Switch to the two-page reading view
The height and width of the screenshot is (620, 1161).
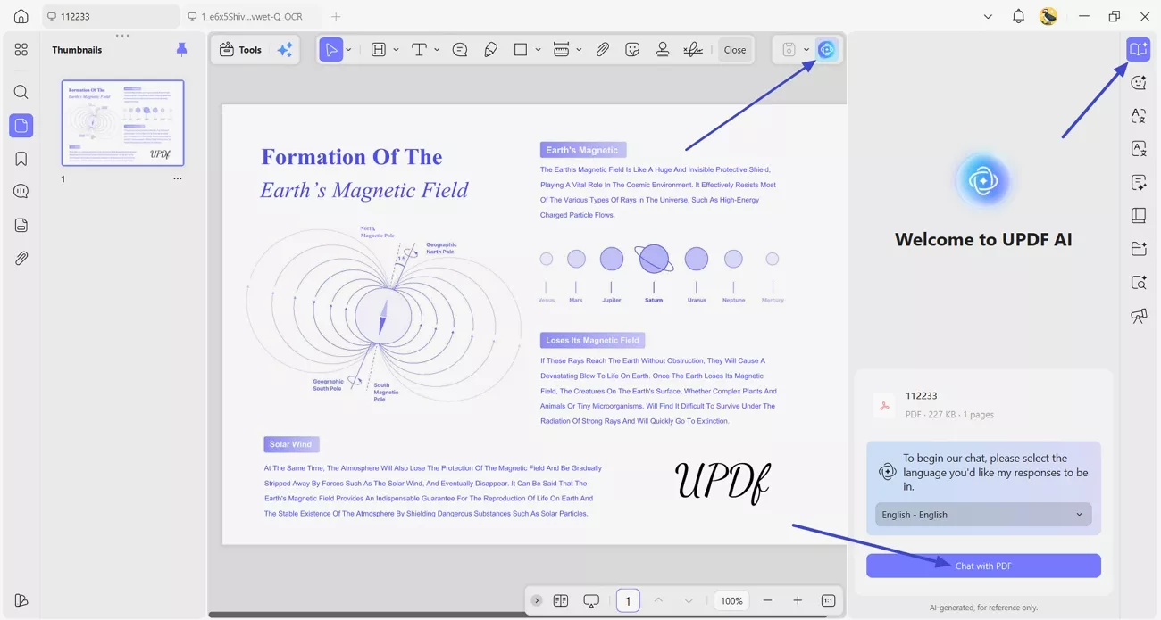(x=561, y=600)
